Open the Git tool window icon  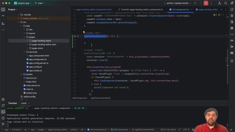(x=3, y=124)
